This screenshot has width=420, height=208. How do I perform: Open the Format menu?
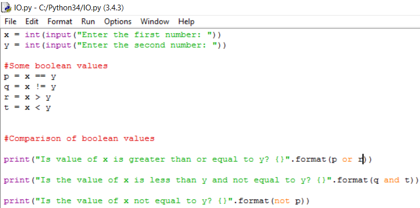click(x=60, y=21)
